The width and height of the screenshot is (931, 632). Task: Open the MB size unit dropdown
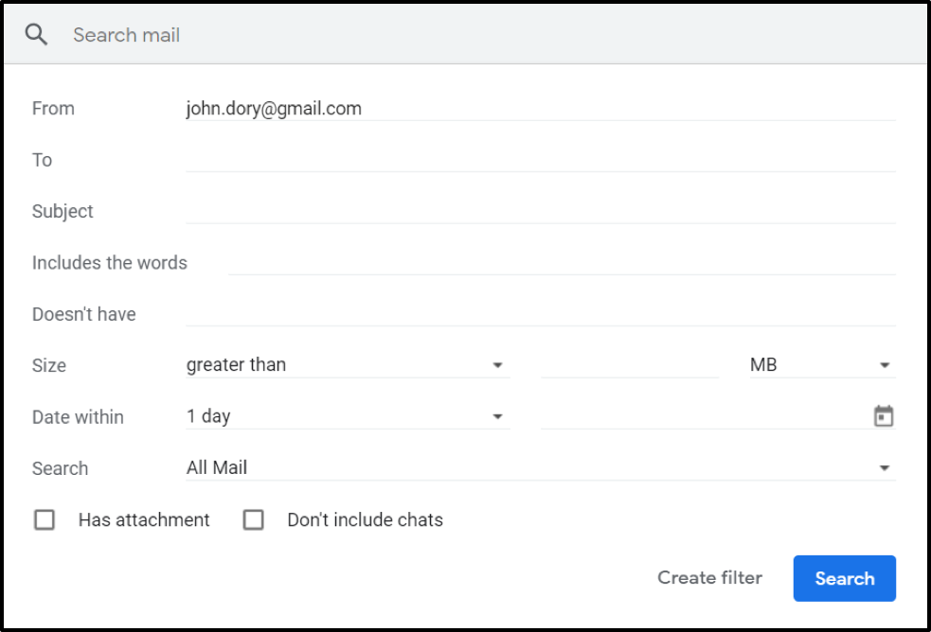pos(821,365)
